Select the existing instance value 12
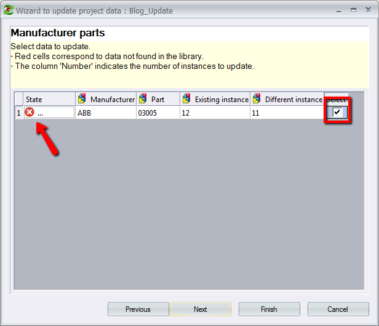The image size is (379, 326). 215,113
